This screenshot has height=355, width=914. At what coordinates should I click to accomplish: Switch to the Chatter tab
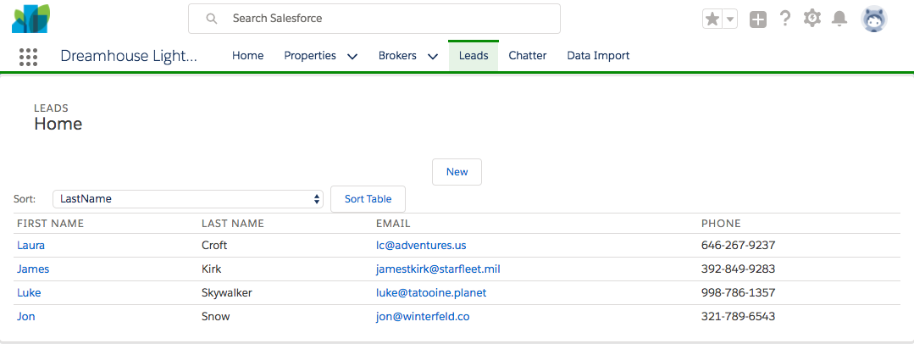(528, 56)
